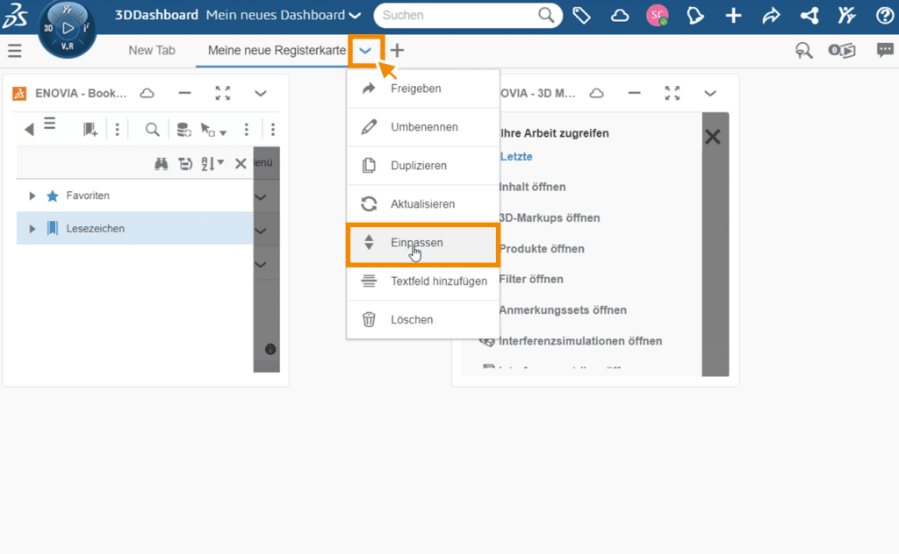Image resolution: width=899 pixels, height=554 pixels.
Task: Click the Letzte link in the 3D widget
Action: [516, 157]
